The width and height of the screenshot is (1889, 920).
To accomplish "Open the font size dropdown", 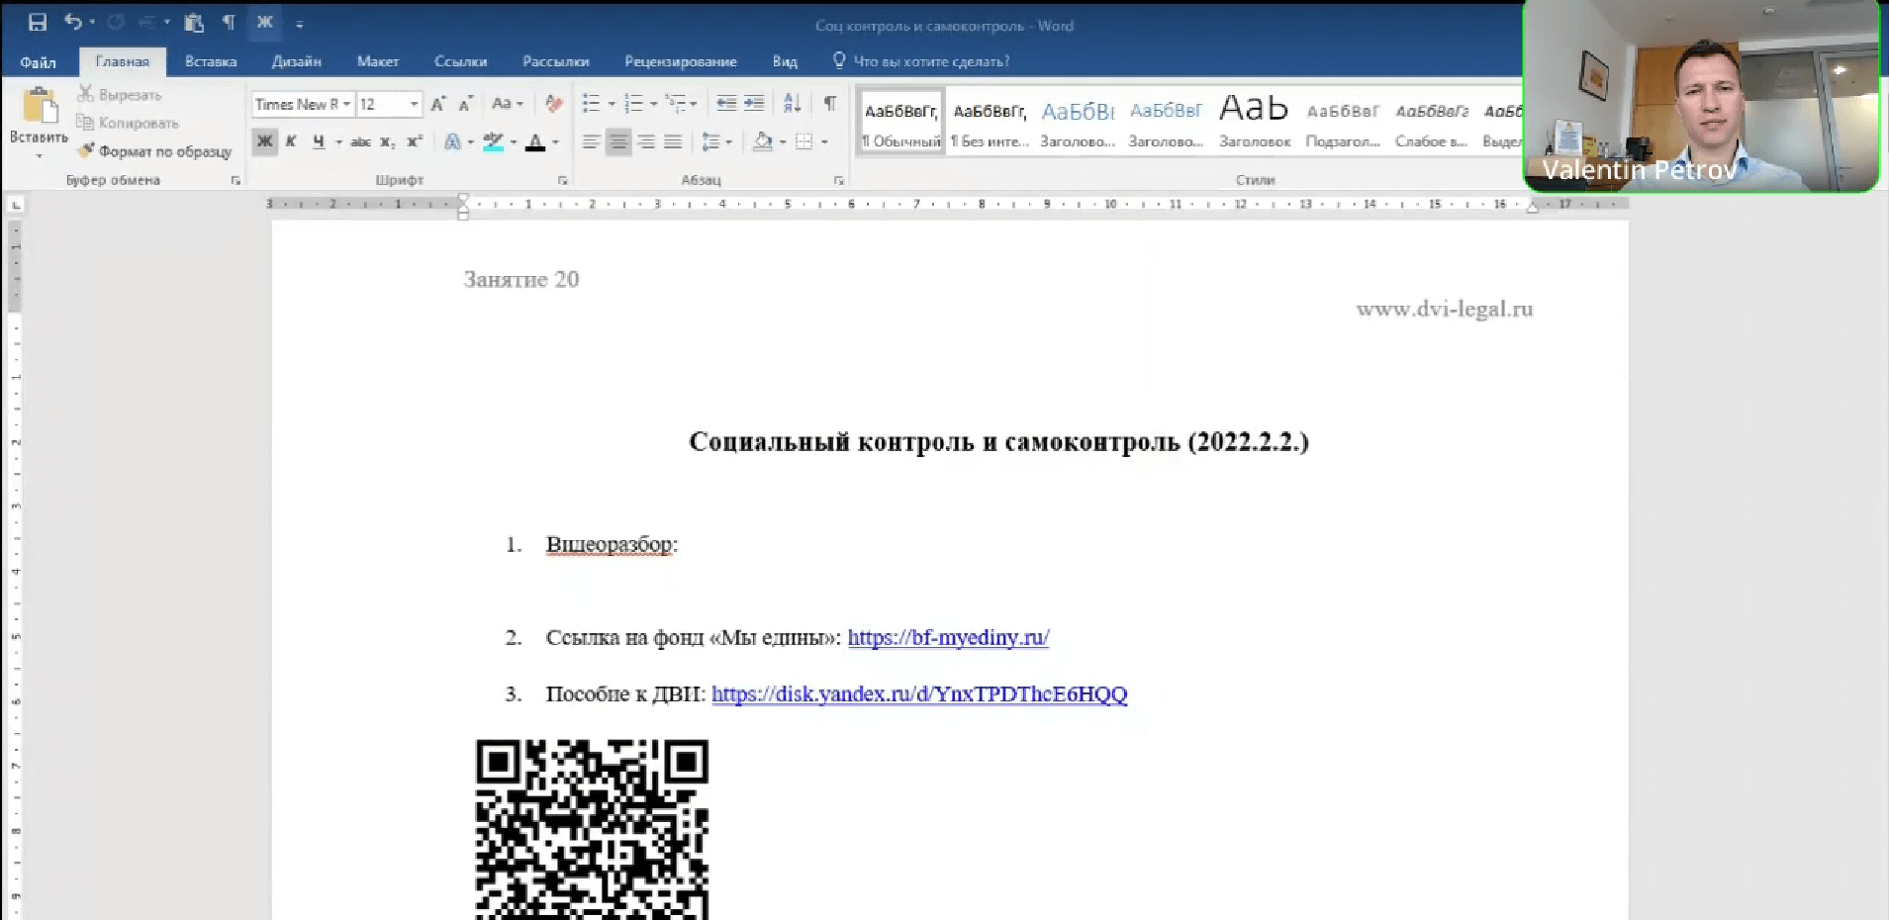I will tap(415, 104).
